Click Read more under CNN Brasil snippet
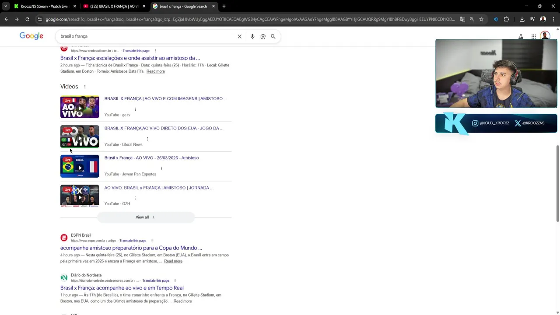 click(x=156, y=71)
